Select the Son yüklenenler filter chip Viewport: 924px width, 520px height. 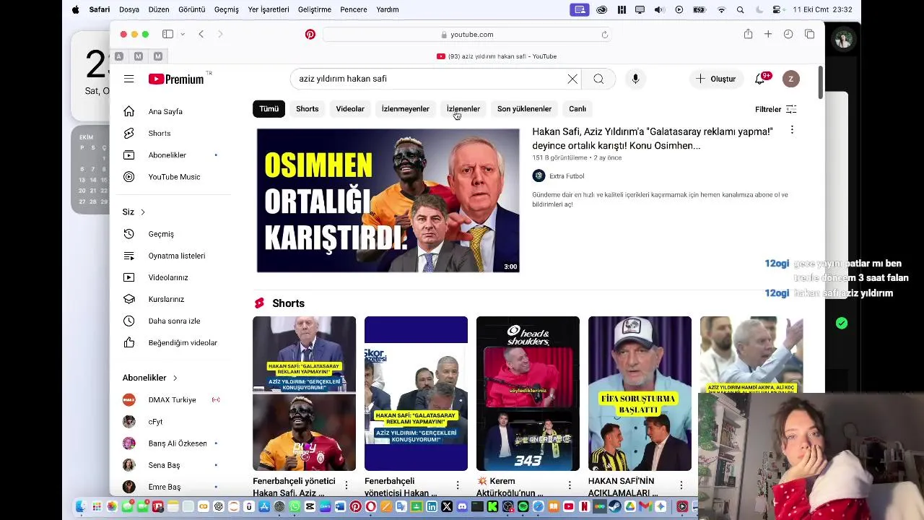pyautogui.click(x=524, y=109)
